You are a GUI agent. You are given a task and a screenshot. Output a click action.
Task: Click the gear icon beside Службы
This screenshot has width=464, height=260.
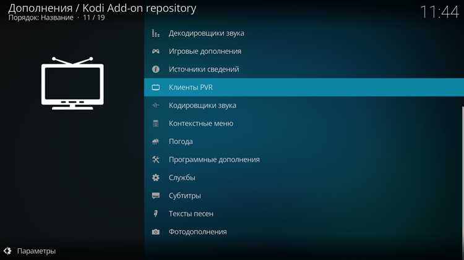coord(156,178)
